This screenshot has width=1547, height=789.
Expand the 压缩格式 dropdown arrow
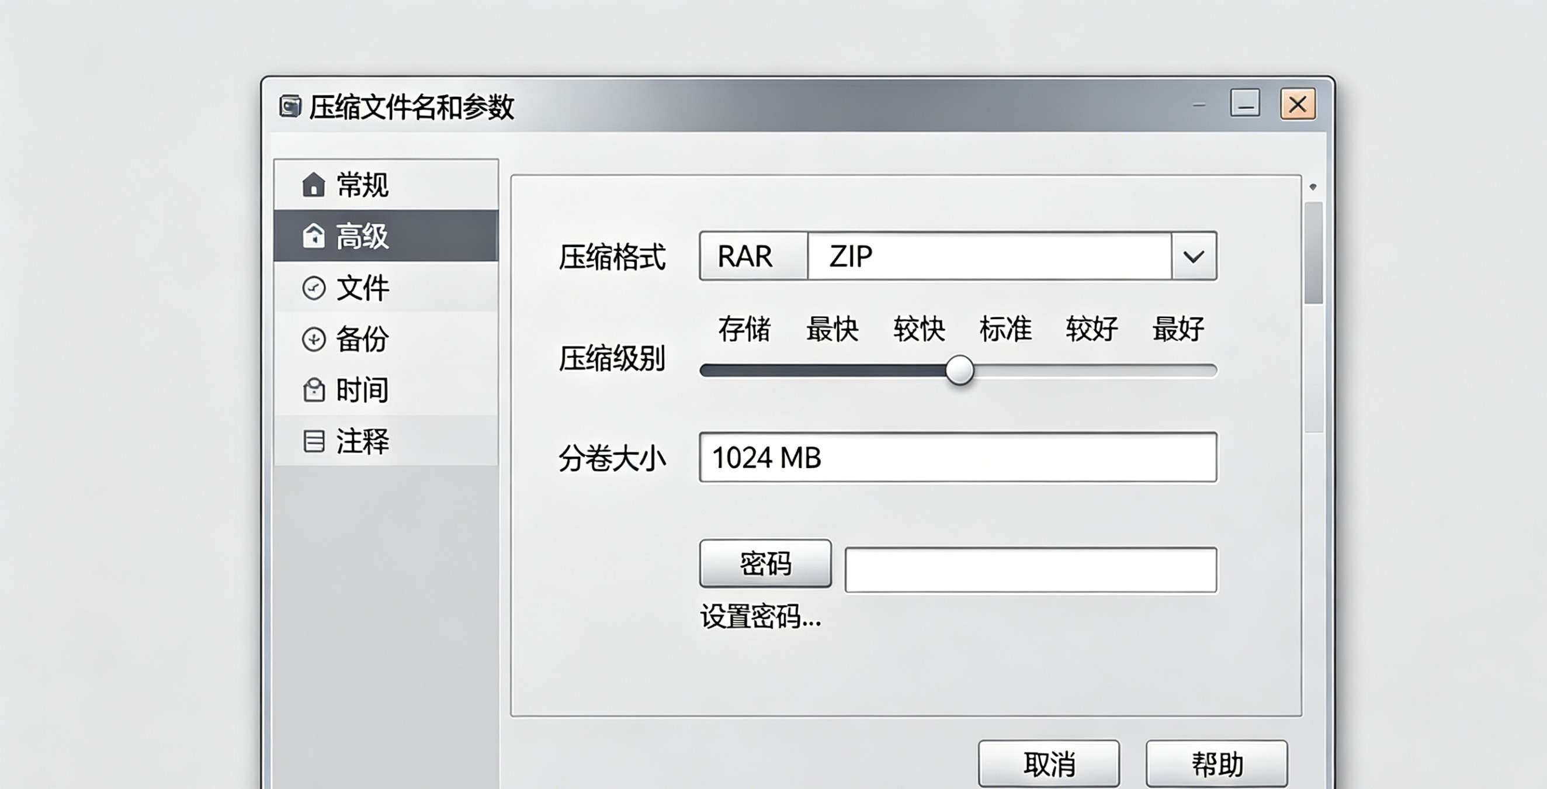point(1194,257)
